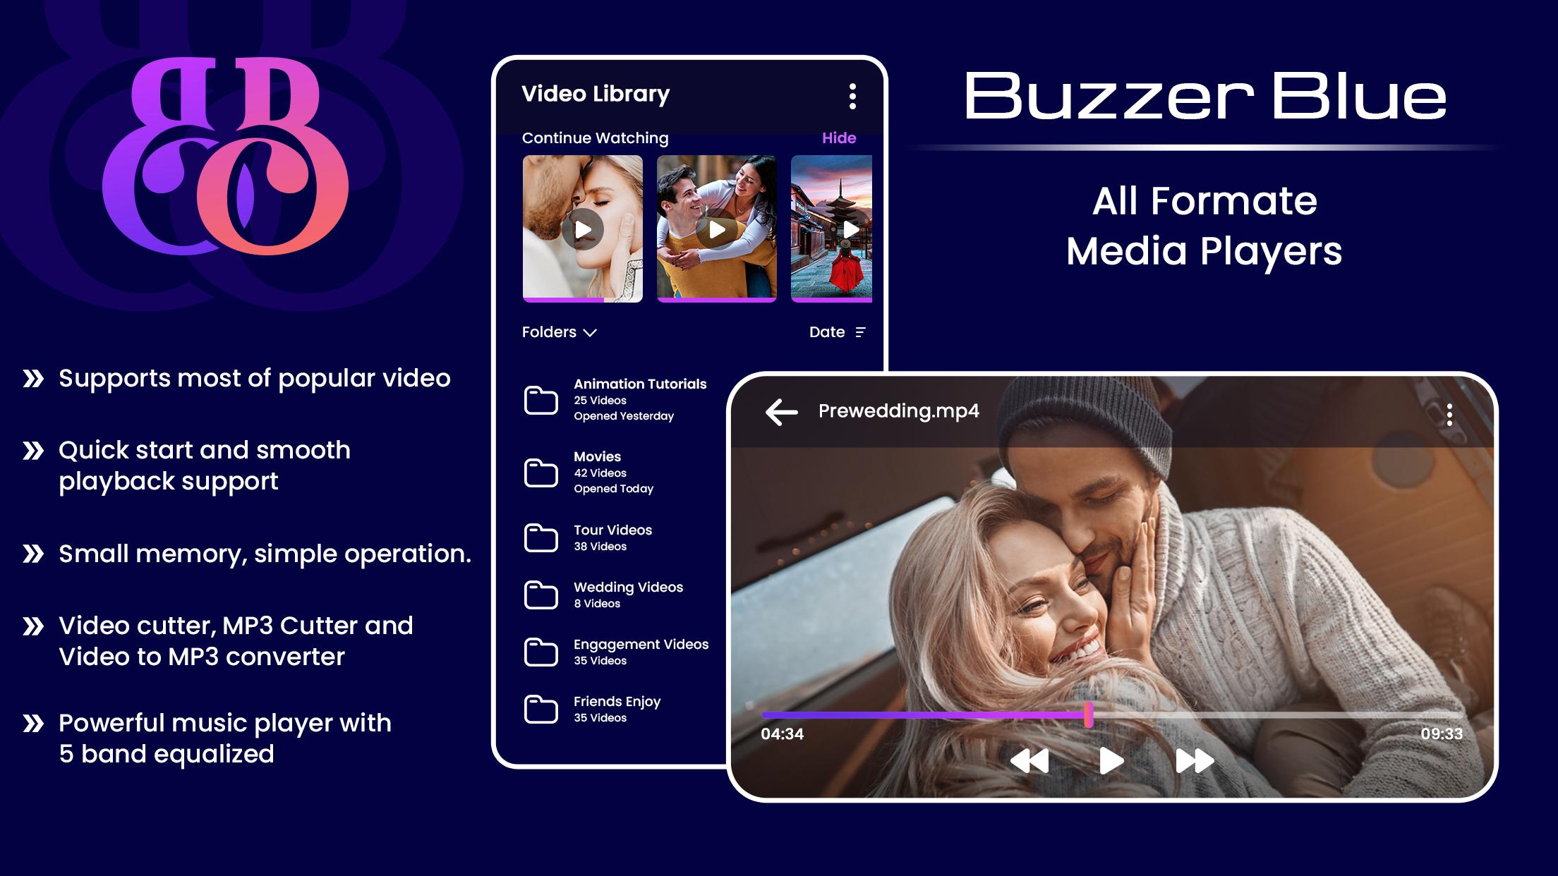
Task: Click the folder icon for Animation Tutorials
Action: 543,397
